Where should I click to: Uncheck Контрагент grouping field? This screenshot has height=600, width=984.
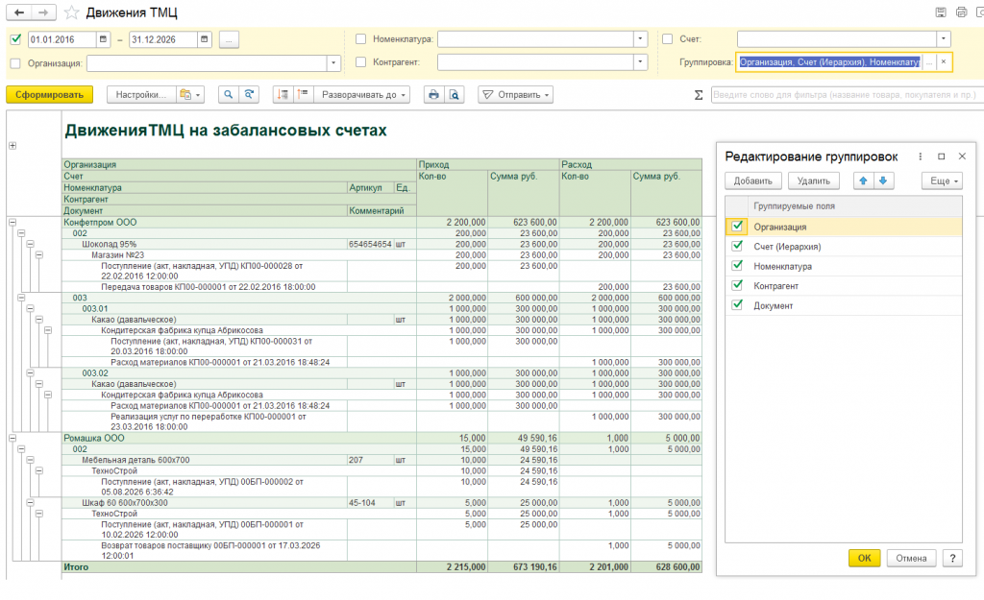coord(737,285)
